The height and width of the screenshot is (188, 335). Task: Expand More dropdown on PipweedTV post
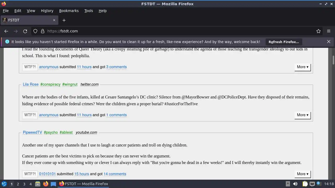[303, 174]
